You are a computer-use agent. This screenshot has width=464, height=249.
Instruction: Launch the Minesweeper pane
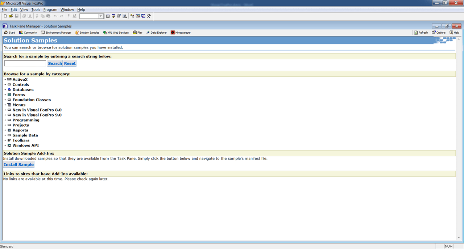181,33
